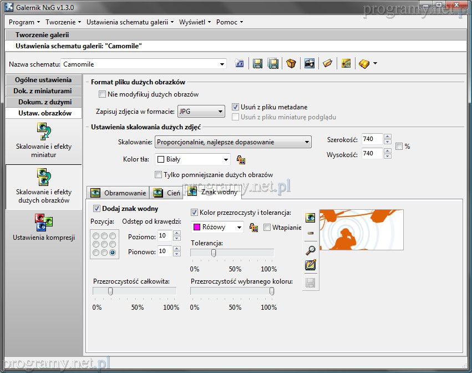Switch to the Obramowanie tab

(x=119, y=193)
